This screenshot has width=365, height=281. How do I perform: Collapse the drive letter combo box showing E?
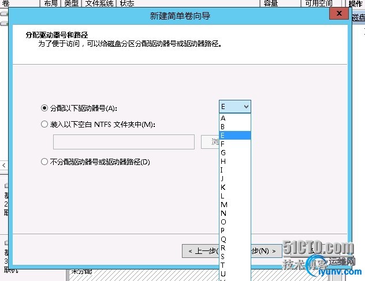[235, 107]
